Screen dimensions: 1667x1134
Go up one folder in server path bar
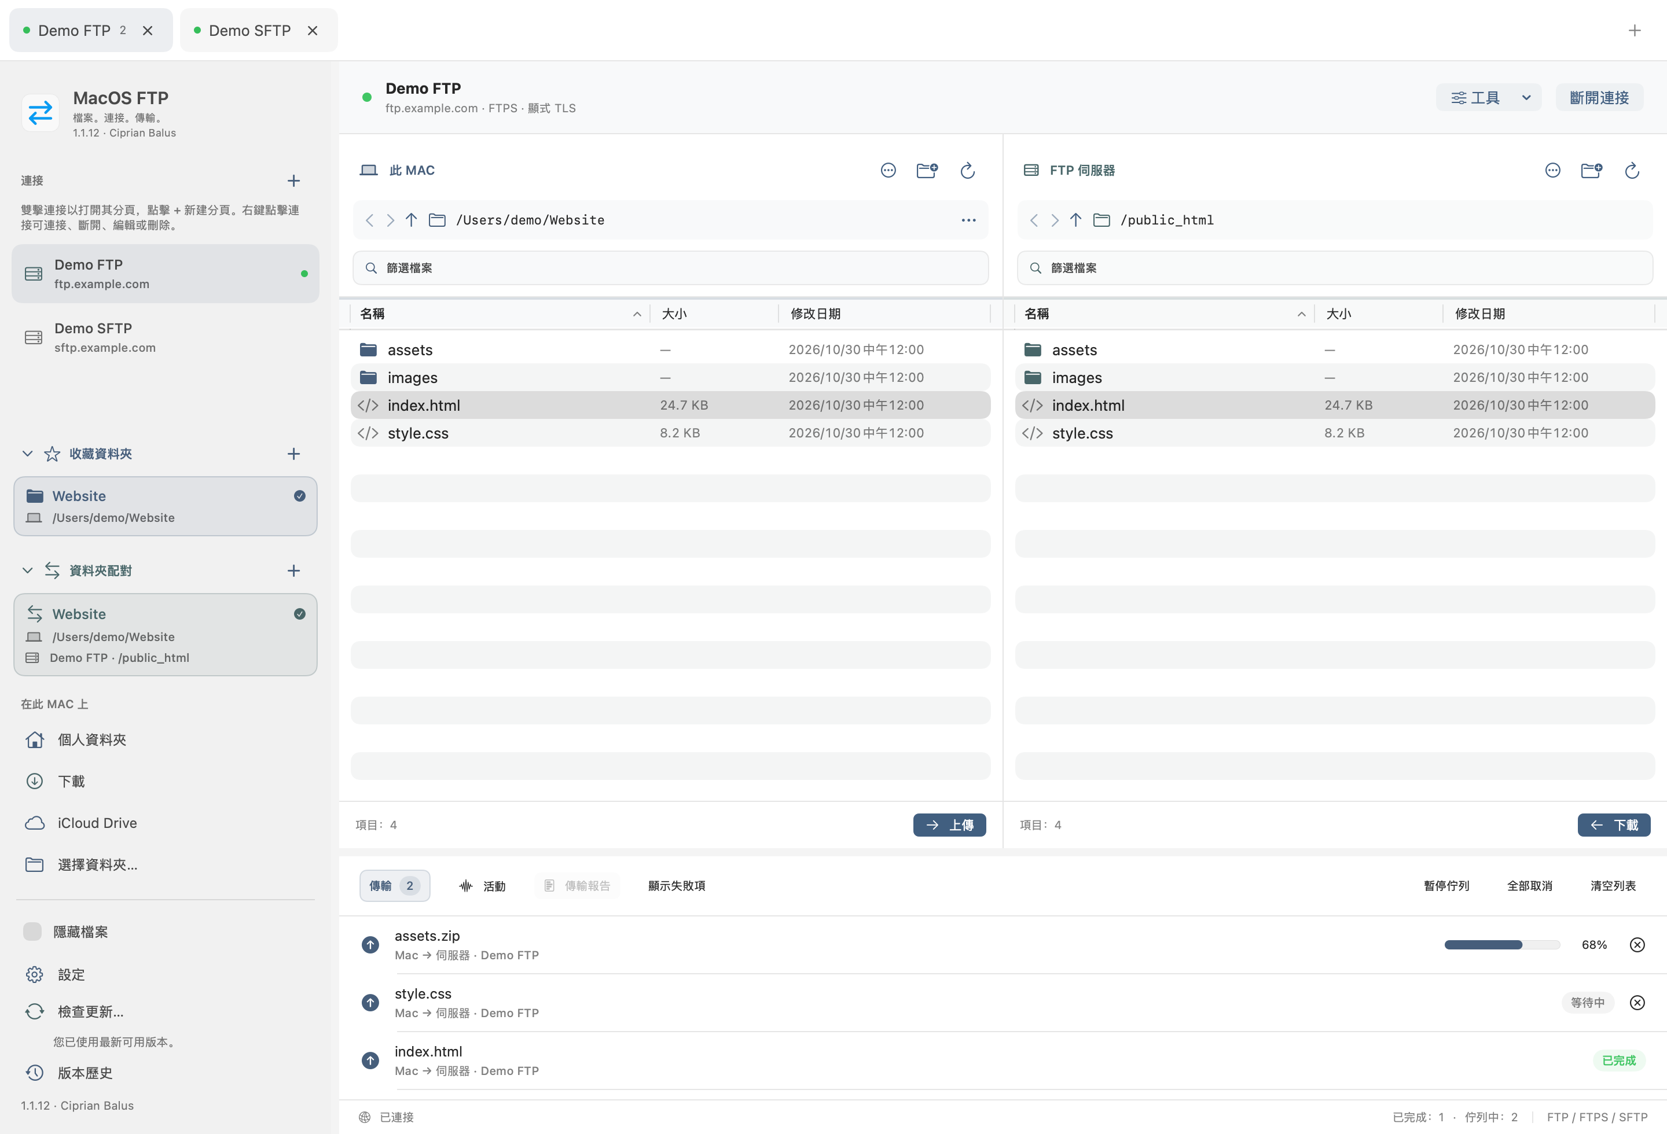1075,220
